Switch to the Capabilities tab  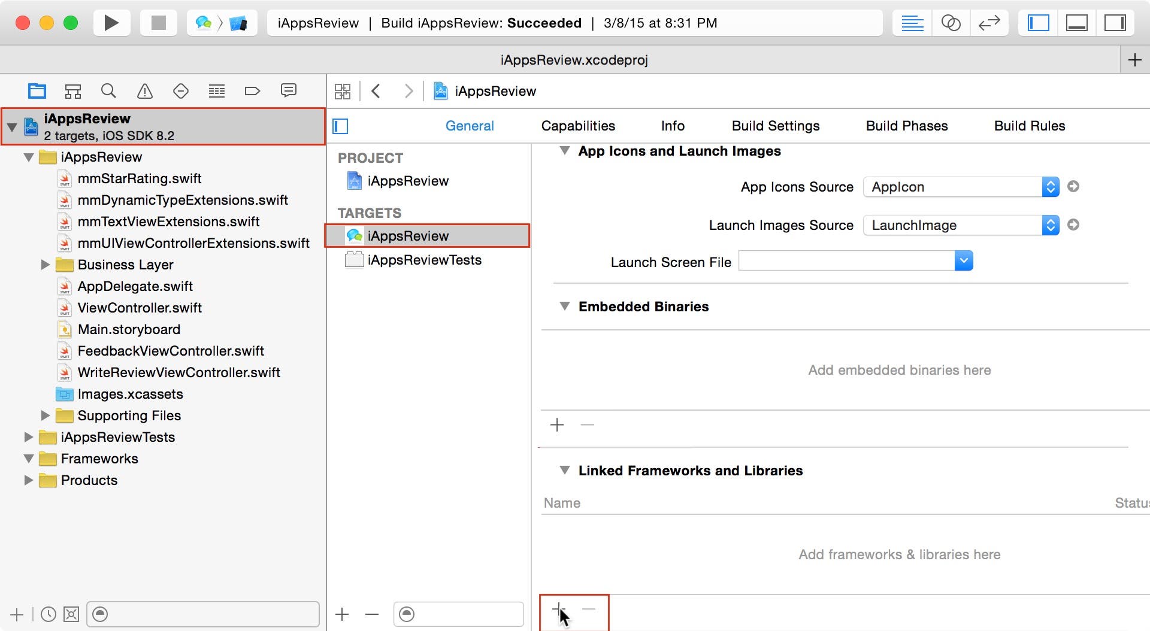pos(578,126)
